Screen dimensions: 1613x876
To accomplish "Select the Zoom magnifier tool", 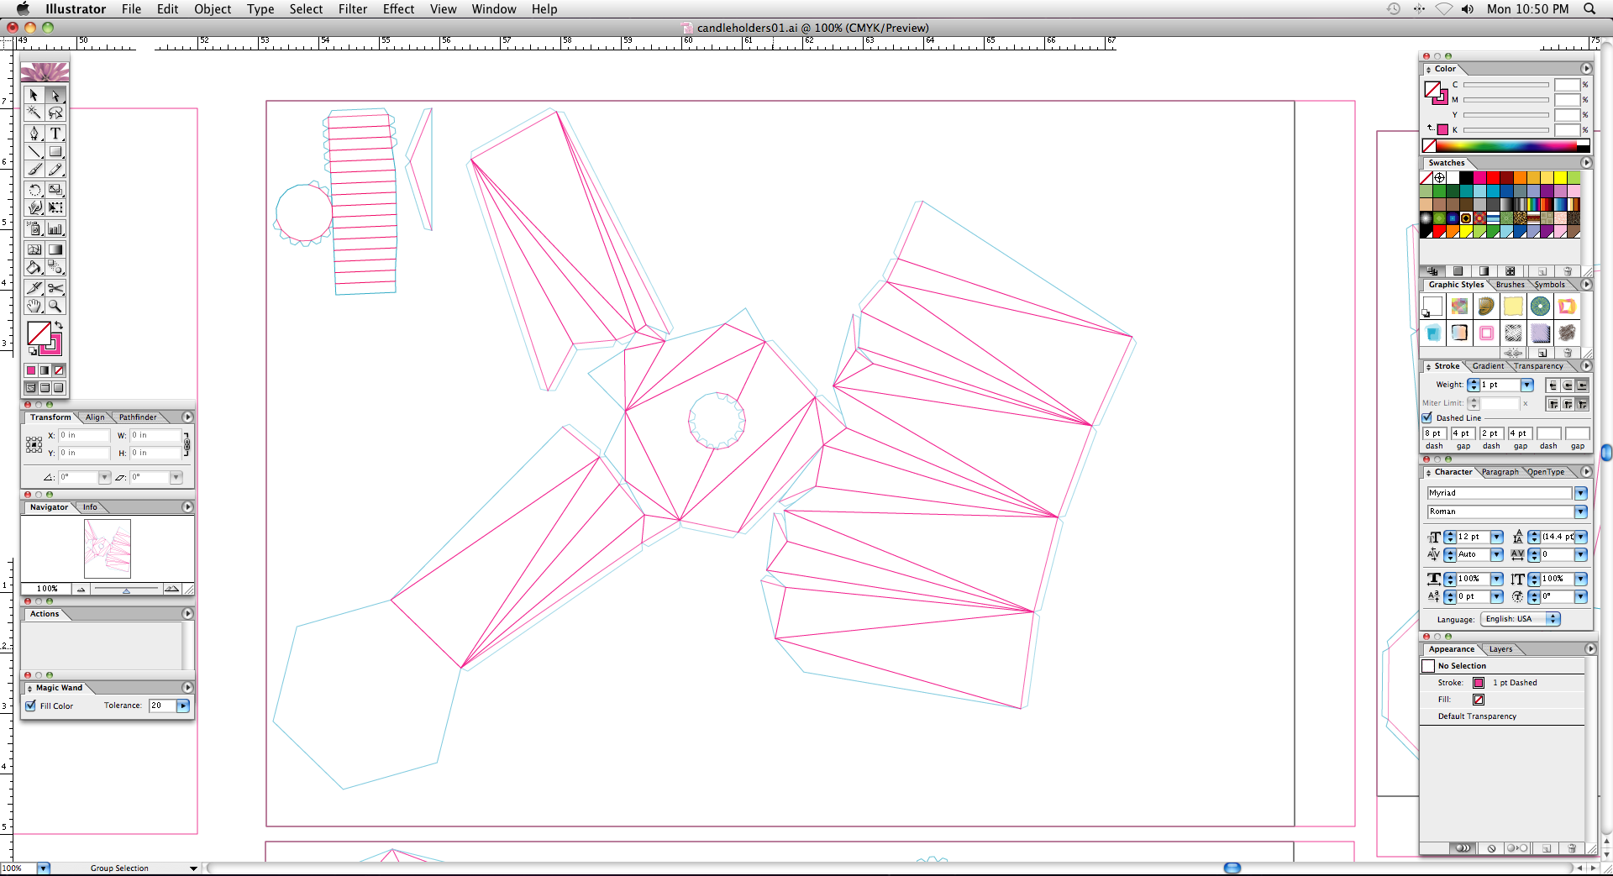I will [x=55, y=307].
